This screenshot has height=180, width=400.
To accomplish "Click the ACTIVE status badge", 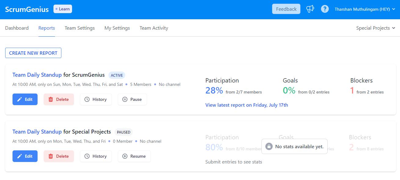I will [117, 75].
